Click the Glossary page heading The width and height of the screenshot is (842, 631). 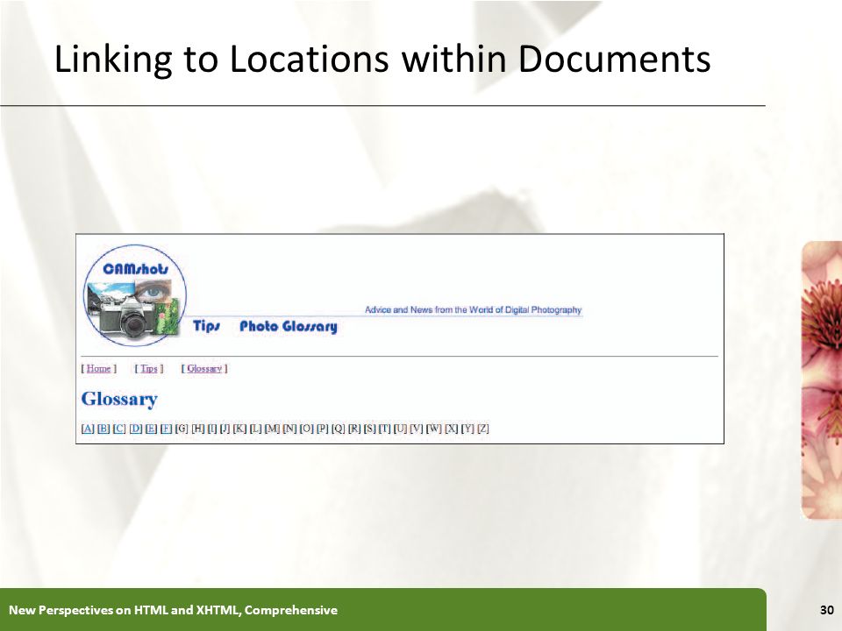pos(119,400)
